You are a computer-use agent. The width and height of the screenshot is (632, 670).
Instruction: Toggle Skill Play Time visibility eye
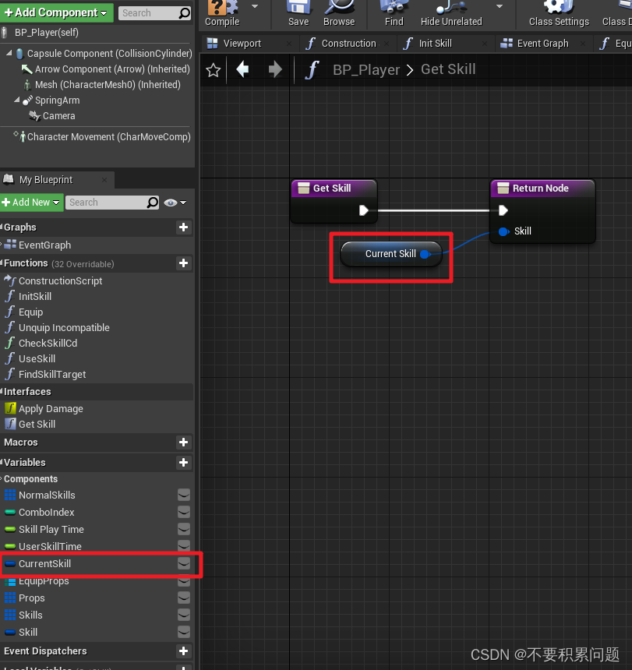pos(184,529)
